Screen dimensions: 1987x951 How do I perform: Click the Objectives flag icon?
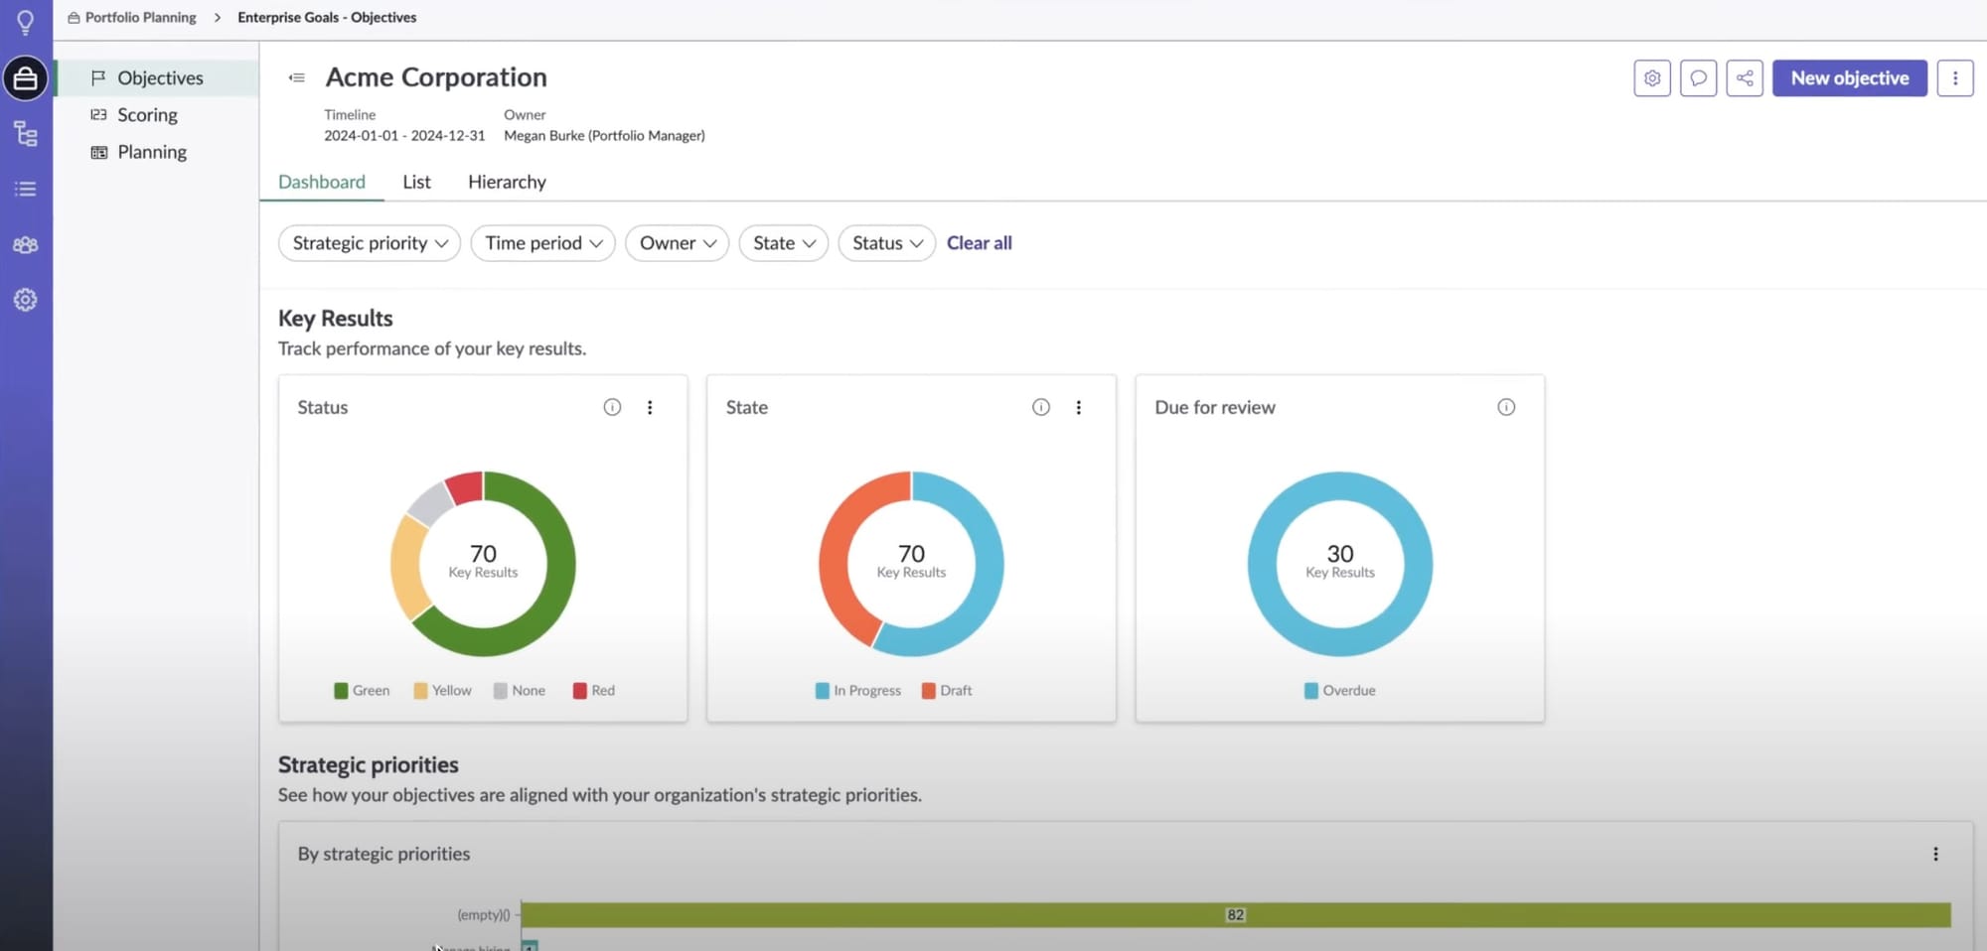[98, 77]
